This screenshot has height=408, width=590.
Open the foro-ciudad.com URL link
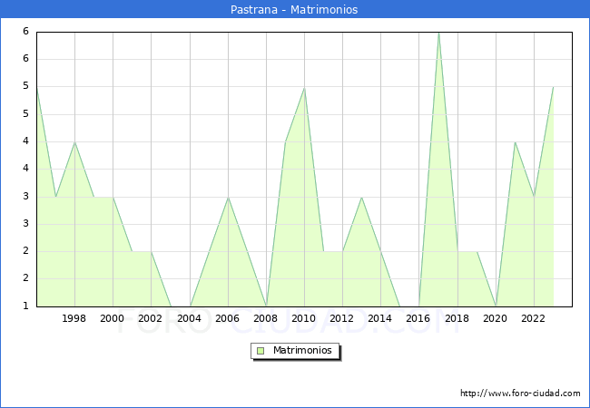point(520,393)
